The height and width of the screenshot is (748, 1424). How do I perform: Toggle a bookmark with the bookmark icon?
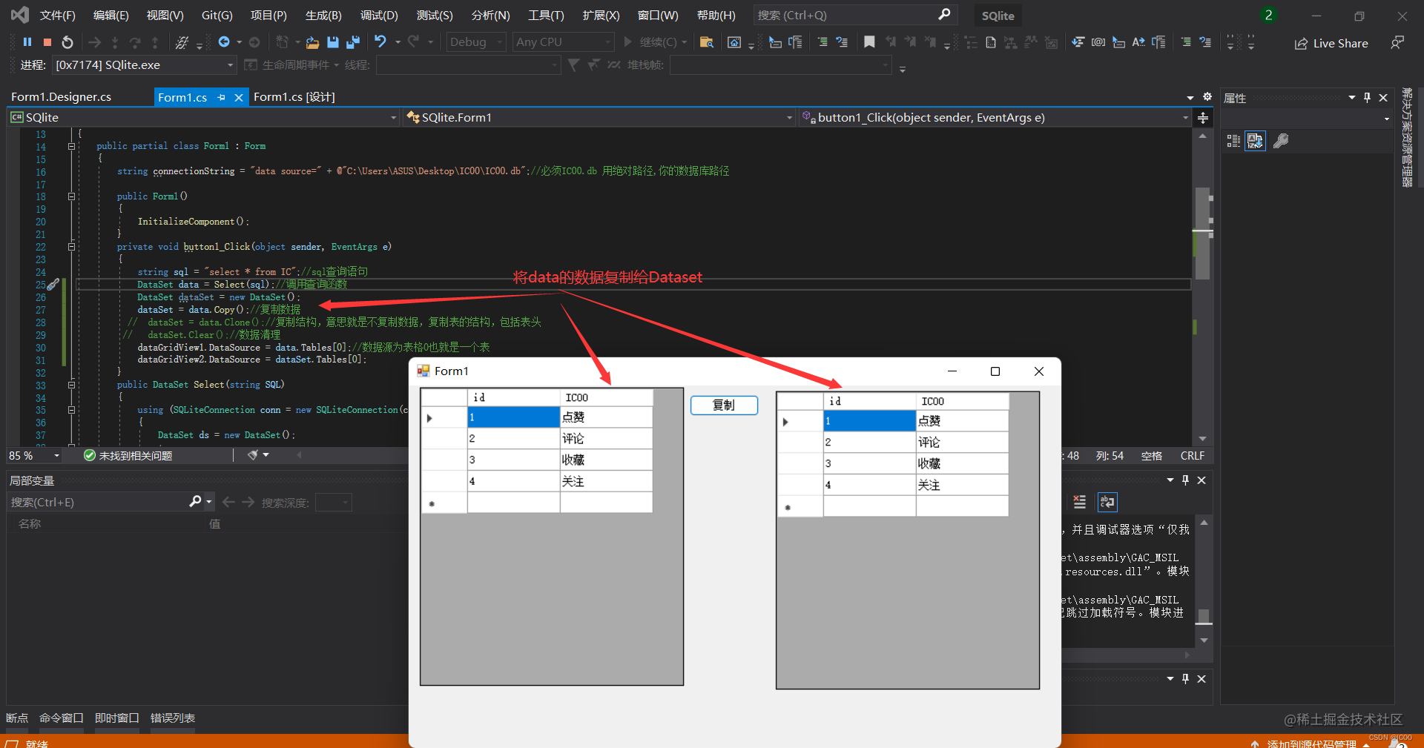pos(869,42)
